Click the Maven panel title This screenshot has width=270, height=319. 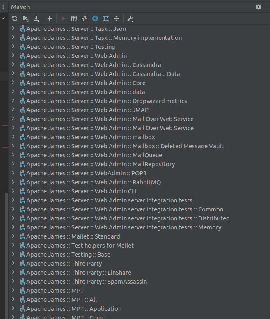(21, 7)
